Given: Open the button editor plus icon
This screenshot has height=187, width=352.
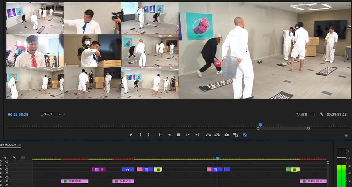Looking at the screenshot, I should pyautogui.click(x=347, y=135).
